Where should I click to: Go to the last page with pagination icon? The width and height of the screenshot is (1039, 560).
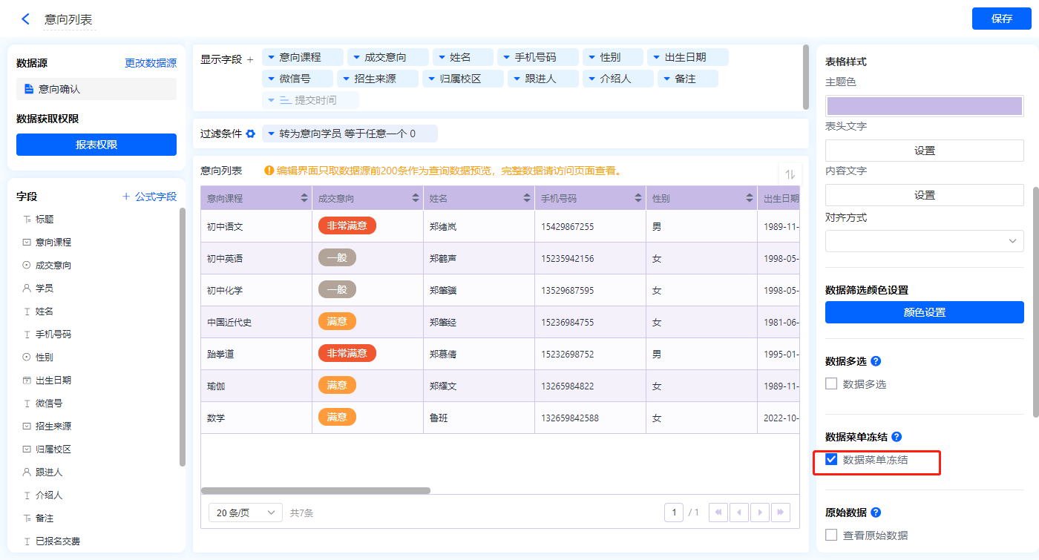pyautogui.click(x=780, y=513)
